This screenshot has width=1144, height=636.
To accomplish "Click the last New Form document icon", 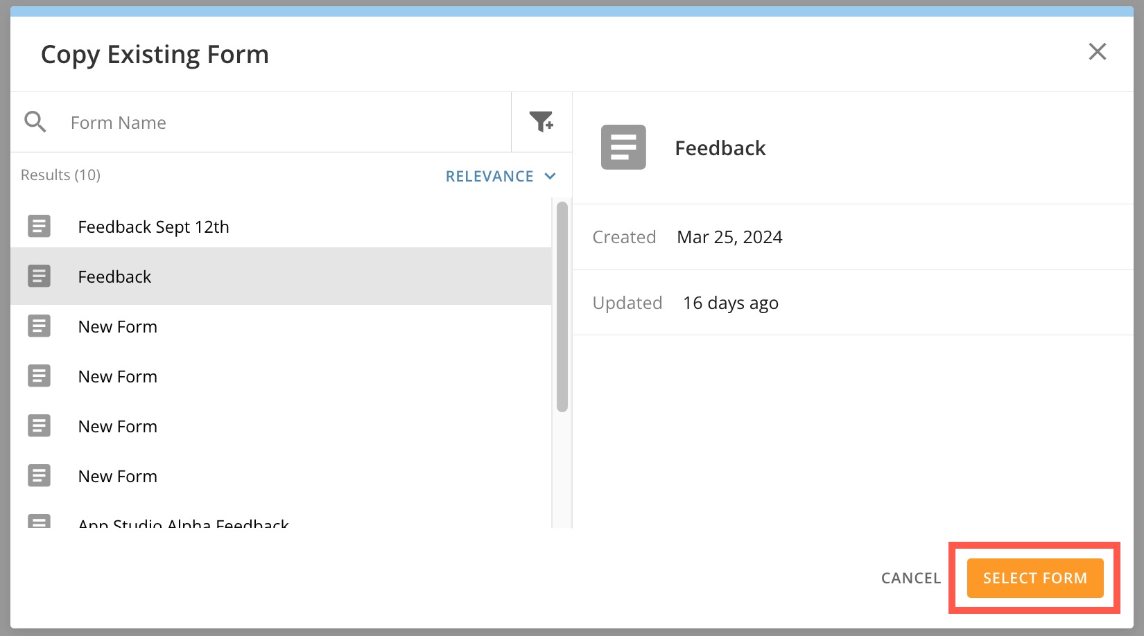I will click(x=39, y=476).
